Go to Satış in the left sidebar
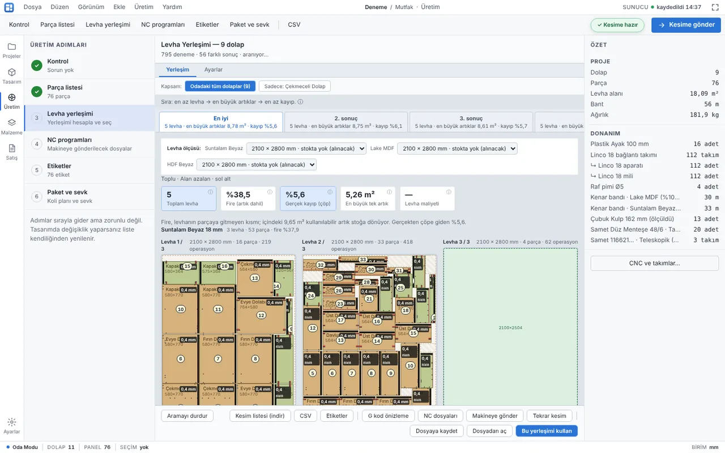The height and width of the screenshot is (453, 725). coord(12,152)
